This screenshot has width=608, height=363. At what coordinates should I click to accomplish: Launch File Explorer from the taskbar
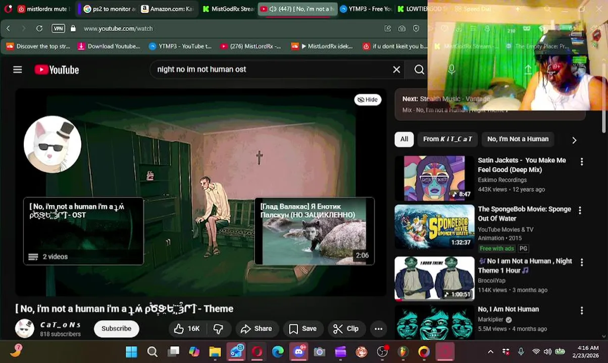click(215, 352)
